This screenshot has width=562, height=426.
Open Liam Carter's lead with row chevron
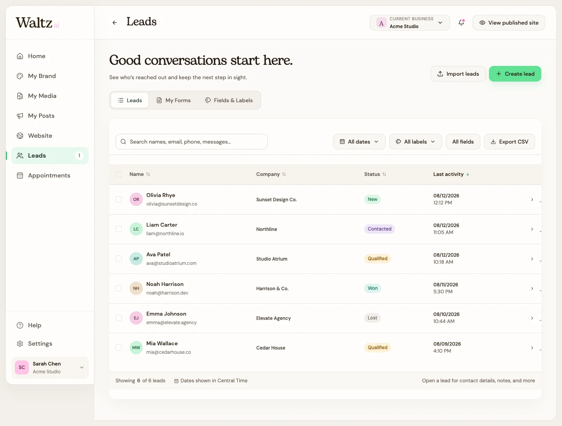point(532,229)
